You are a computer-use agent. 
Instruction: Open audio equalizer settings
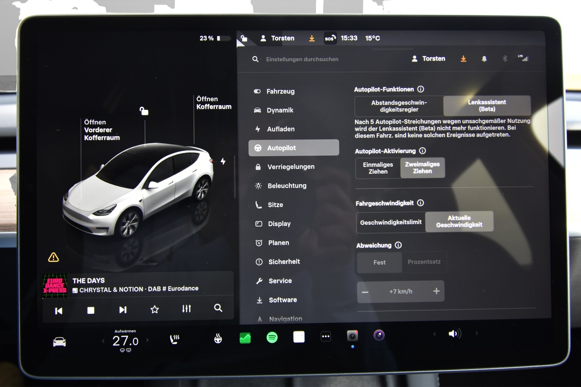point(186,309)
